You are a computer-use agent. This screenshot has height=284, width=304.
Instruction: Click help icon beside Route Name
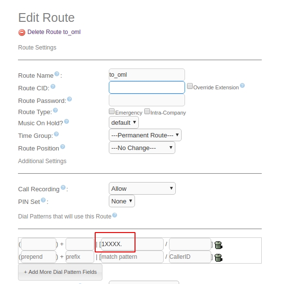tap(57, 74)
